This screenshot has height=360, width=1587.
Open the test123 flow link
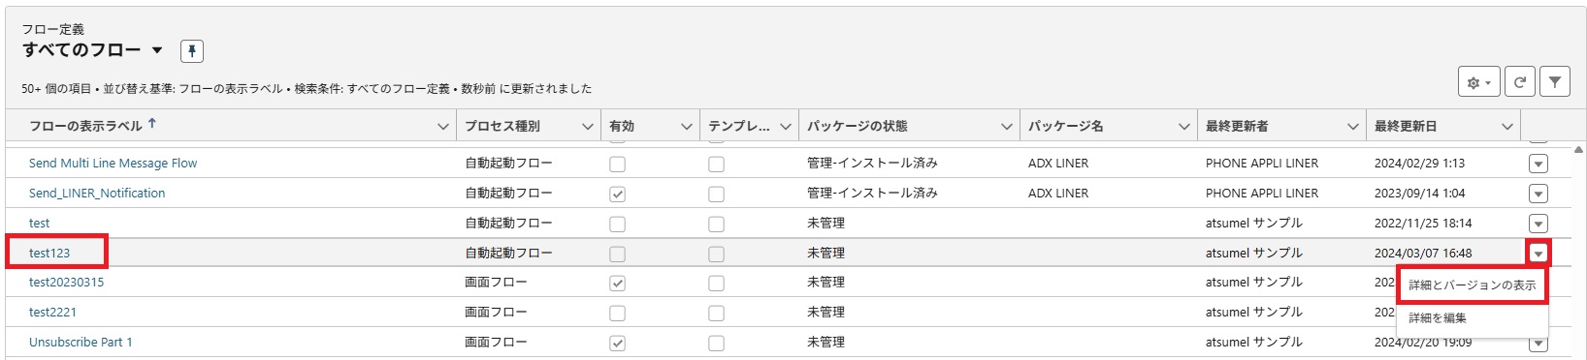pyautogui.click(x=49, y=254)
